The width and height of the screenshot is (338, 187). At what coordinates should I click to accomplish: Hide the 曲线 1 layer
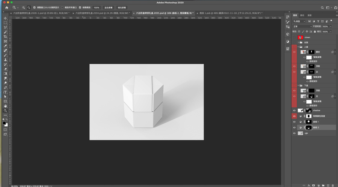[x=294, y=122]
